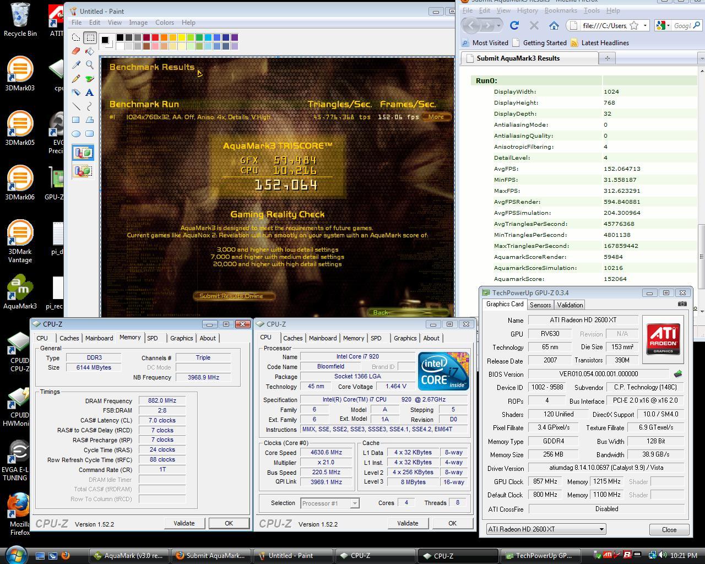Open the SPD tab in right CPU-Z window
Screen dimensions: 705x564
[x=376, y=338]
